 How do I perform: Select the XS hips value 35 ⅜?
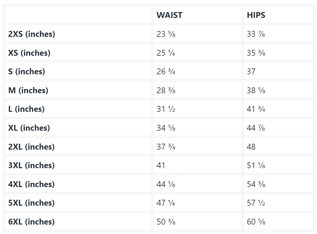[256, 53]
